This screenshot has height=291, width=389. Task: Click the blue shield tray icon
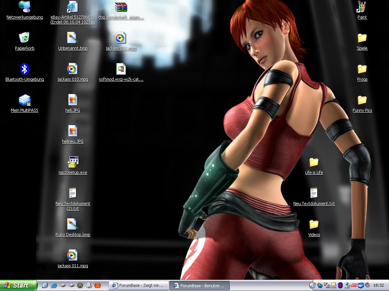[361, 285]
